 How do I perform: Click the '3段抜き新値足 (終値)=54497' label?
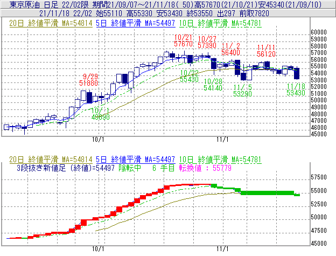pos(65,168)
